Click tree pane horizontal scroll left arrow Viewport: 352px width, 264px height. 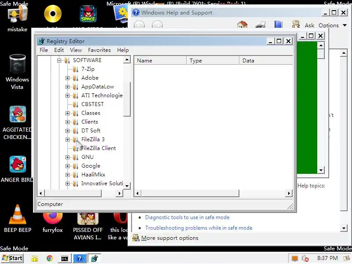[40, 193]
